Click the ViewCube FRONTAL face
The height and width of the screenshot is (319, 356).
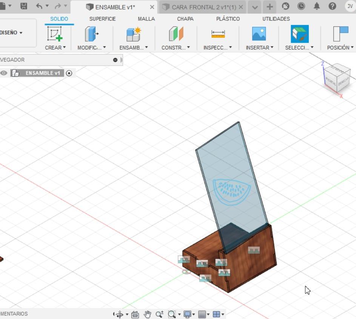click(331, 81)
